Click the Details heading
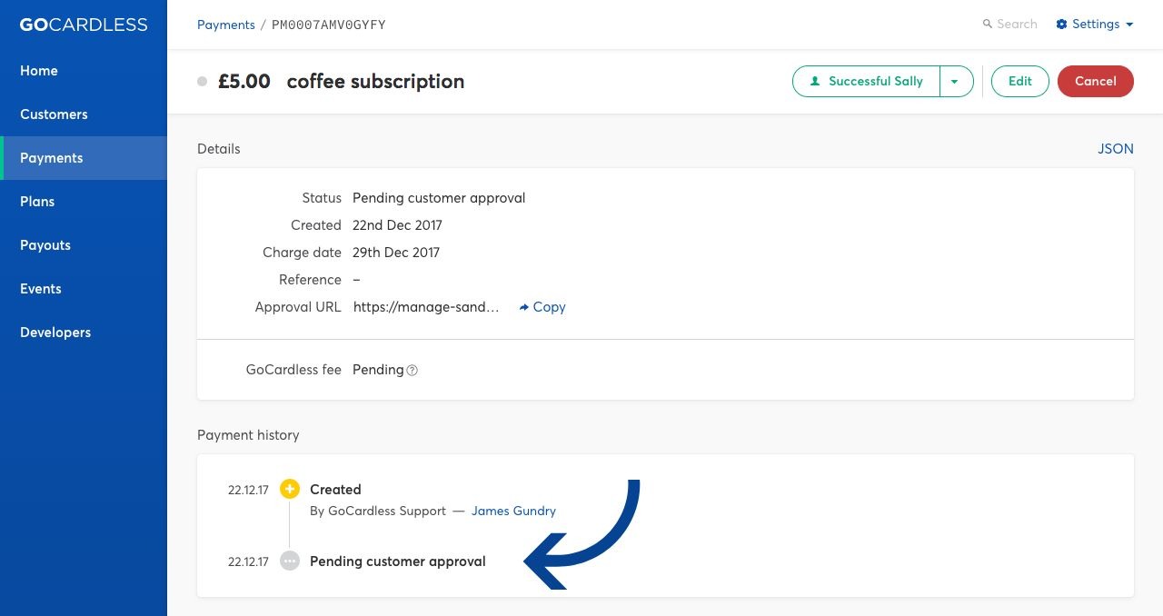1163x616 pixels. tap(219, 149)
